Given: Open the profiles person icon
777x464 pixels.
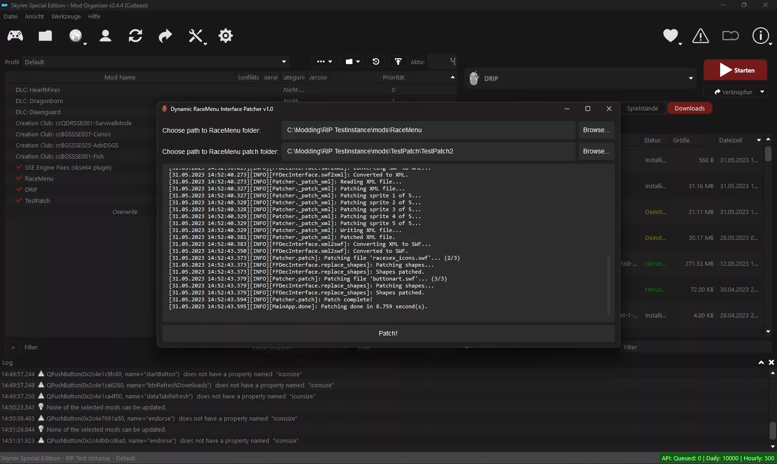Looking at the screenshot, I should [x=105, y=36].
